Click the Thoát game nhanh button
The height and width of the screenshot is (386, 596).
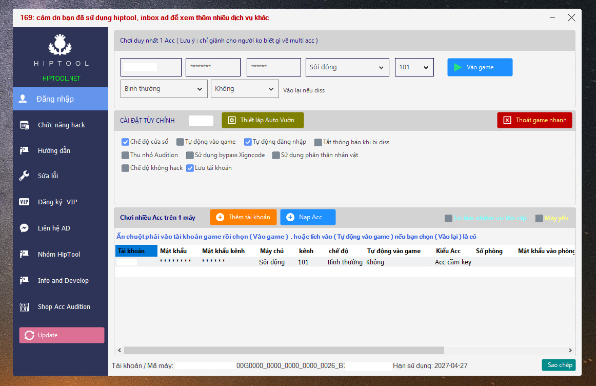(534, 120)
